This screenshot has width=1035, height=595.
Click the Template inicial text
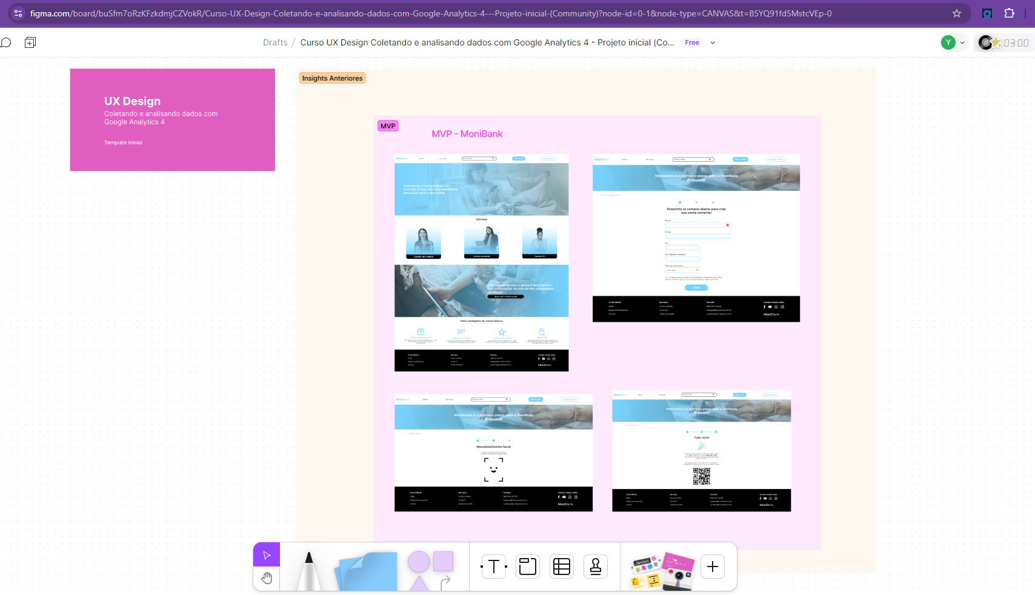tap(123, 143)
